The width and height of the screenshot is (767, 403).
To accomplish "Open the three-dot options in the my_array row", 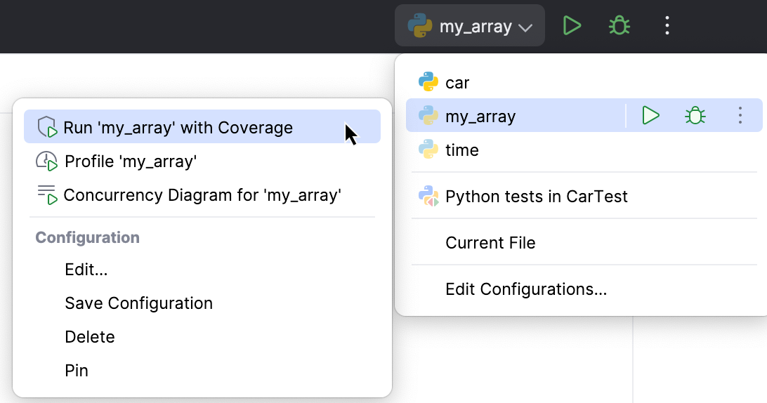I will (x=740, y=116).
